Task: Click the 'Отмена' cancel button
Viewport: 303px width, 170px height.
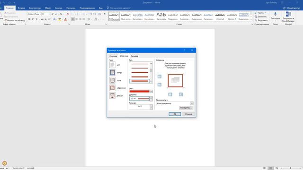Action: point(188,114)
